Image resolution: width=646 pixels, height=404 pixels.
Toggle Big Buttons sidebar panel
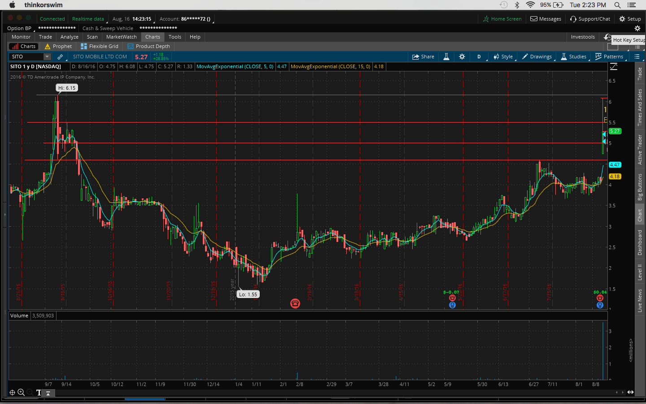[640, 187]
